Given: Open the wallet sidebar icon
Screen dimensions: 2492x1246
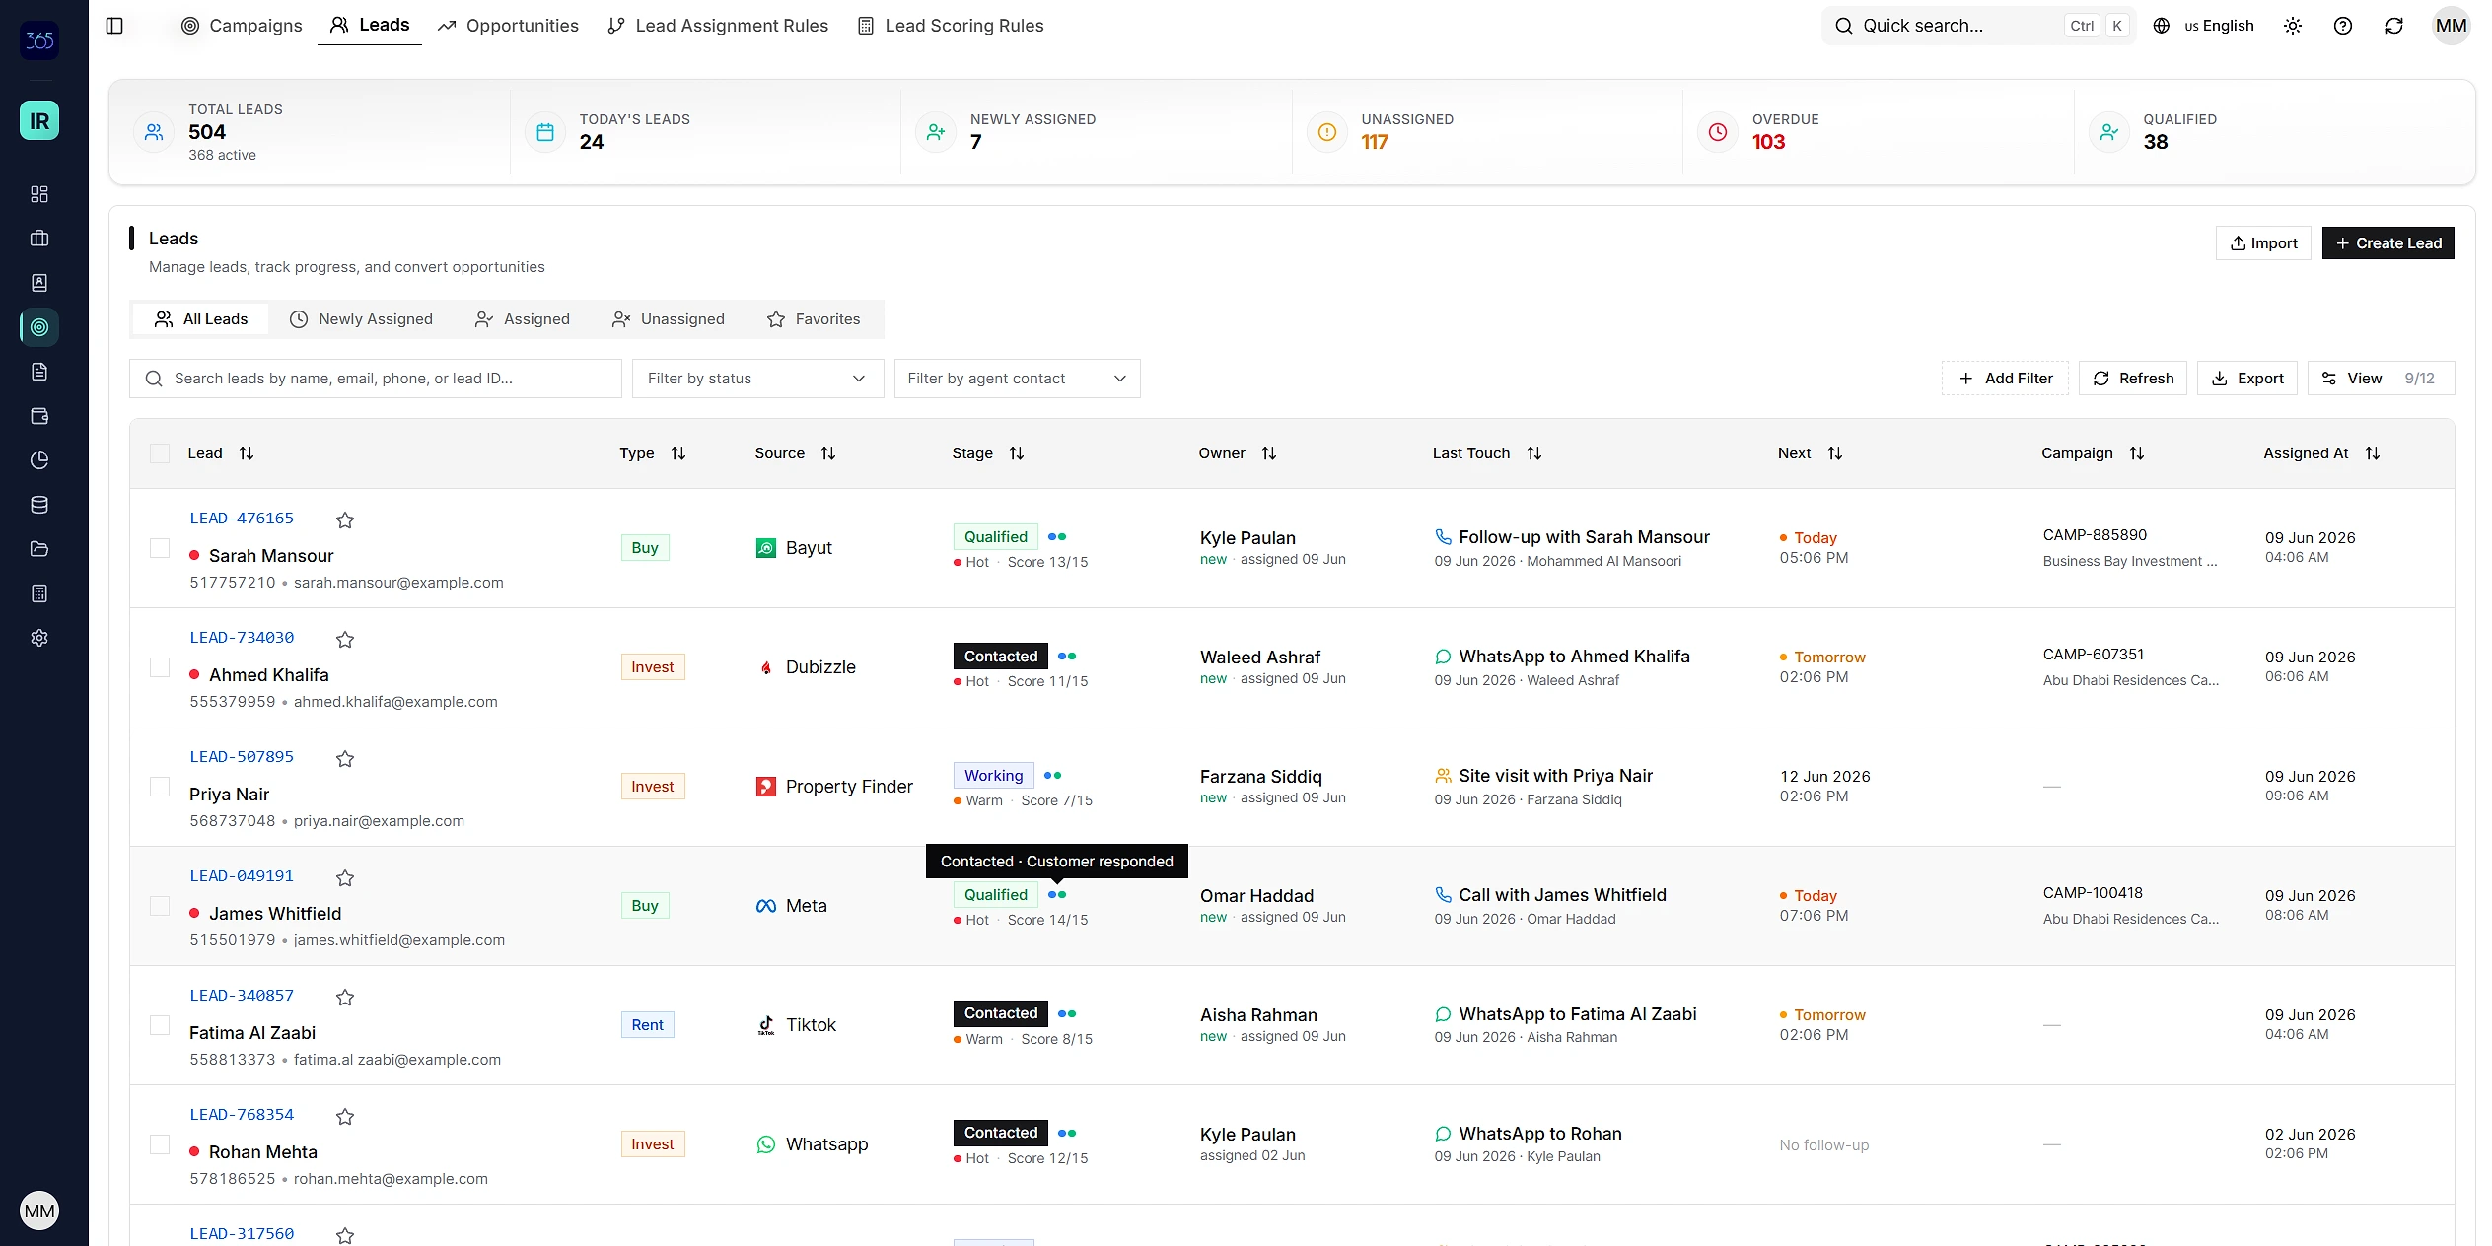Looking at the screenshot, I should pyautogui.click(x=39, y=416).
